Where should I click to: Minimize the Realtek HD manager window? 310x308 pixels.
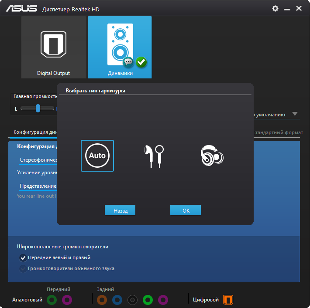pyautogui.click(x=287, y=9)
